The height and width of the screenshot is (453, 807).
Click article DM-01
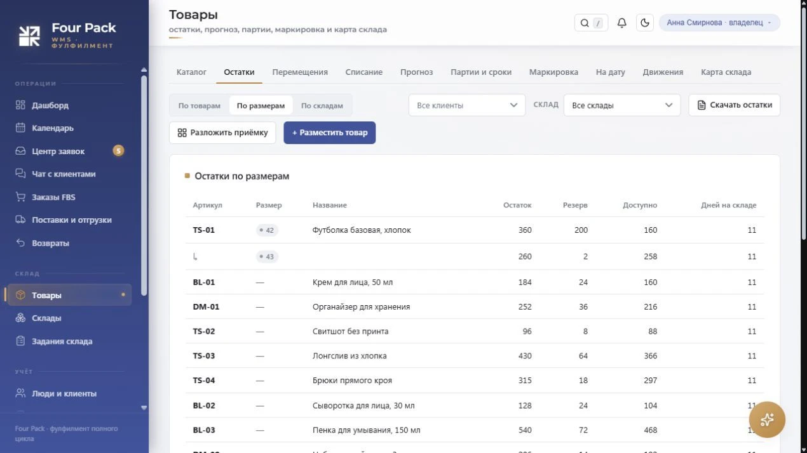207,307
